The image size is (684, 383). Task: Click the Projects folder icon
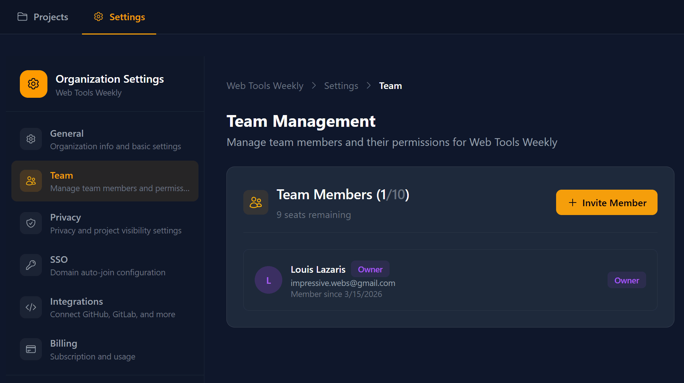click(22, 17)
